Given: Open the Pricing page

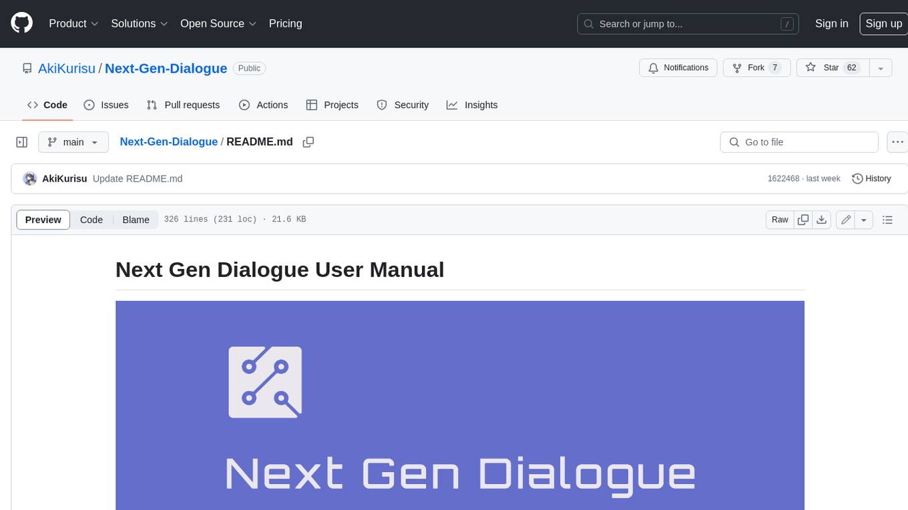Looking at the screenshot, I should point(285,23).
